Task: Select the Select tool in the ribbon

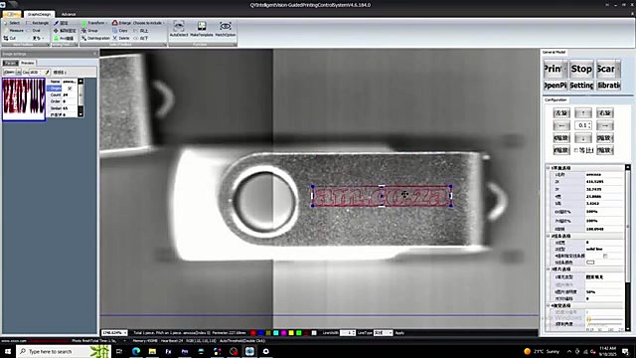Action: click(x=12, y=23)
